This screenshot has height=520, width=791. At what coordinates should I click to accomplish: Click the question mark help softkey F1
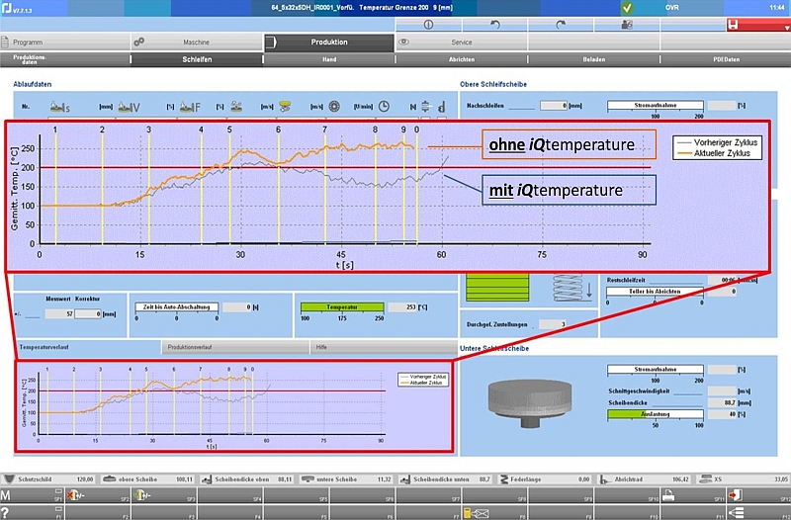point(32,512)
